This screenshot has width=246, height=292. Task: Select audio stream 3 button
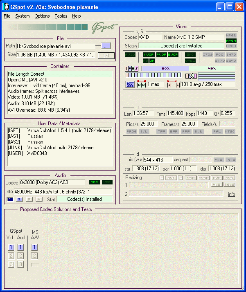click(x=29, y=199)
